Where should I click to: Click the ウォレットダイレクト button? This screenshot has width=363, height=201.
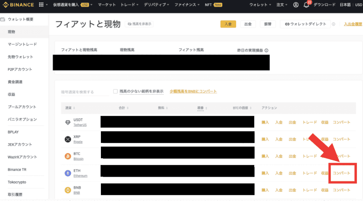pyautogui.click(x=305, y=24)
